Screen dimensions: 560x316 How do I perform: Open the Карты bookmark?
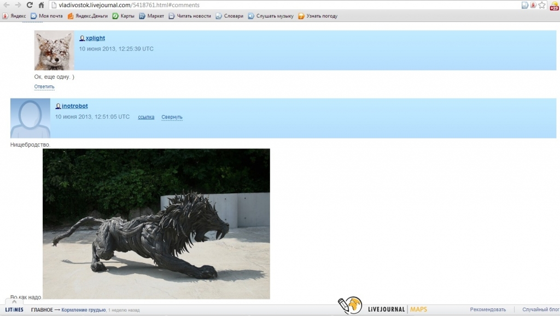123,16
